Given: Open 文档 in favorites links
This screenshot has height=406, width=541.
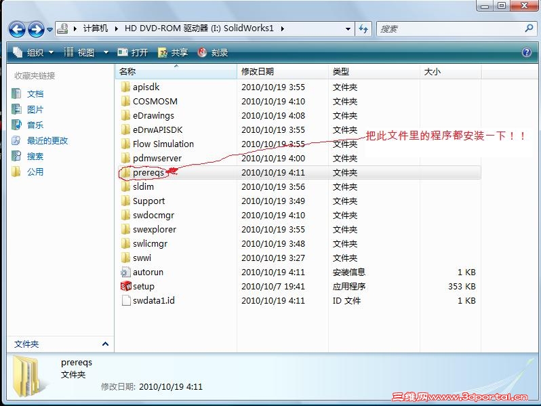Looking at the screenshot, I should pyautogui.click(x=35, y=94).
